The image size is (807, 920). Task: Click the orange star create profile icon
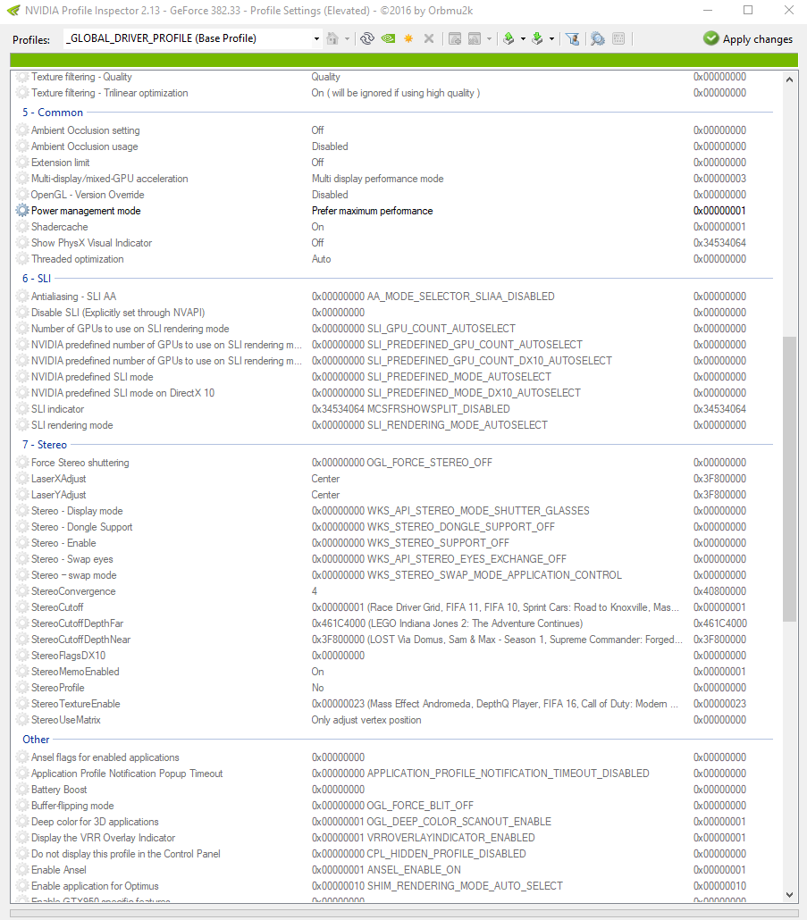(x=408, y=38)
